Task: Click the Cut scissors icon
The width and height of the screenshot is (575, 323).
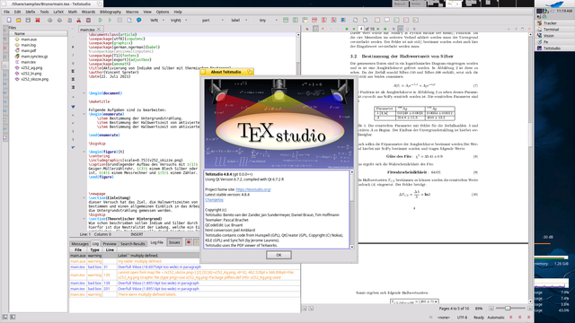Action: [x=79, y=20]
